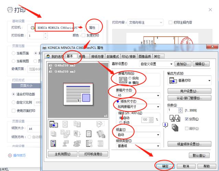Switch to the 排纸处理 tab

point(97,56)
